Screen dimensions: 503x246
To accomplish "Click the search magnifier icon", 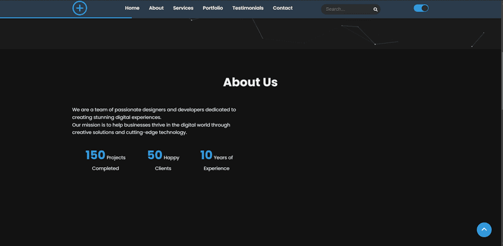I will (375, 10).
